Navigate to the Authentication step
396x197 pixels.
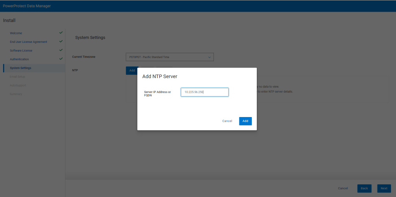point(19,59)
